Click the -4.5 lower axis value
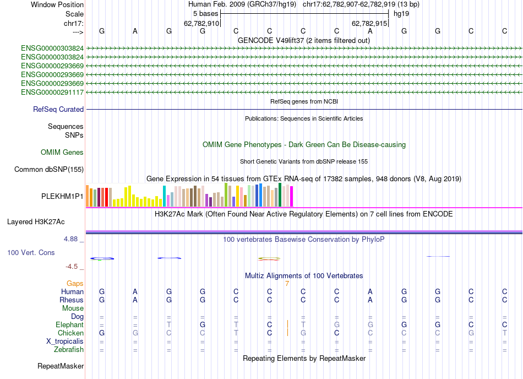Image resolution: width=523 pixels, height=379 pixels. [72, 266]
